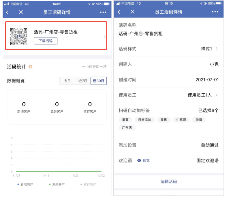This screenshot has width=229, height=200.
Task: Tap the green line in the chart
Action: coord(59,171)
